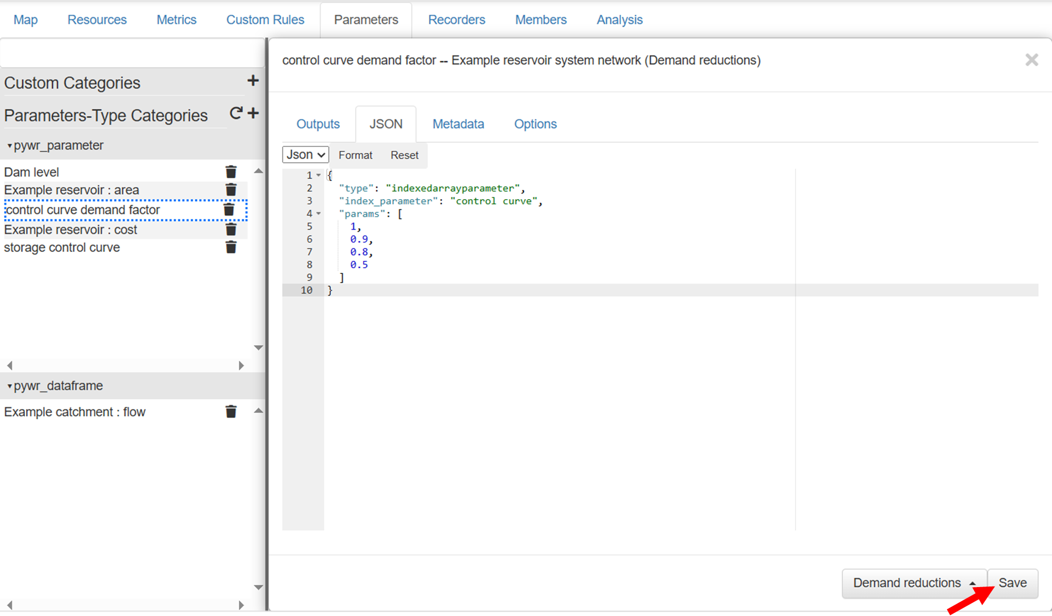Fold the params array at line 4
Viewport: 1052px width, 616px height.
point(318,214)
